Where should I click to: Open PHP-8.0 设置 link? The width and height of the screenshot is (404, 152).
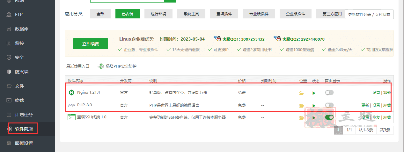[x=376, y=105]
